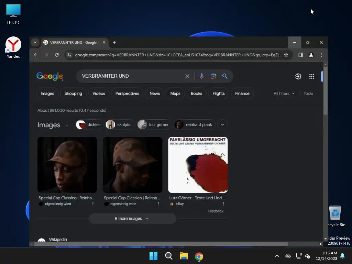The height and width of the screenshot is (264, 352).
Task: Open notification bell in taskbar
Action: coord(343,256)
